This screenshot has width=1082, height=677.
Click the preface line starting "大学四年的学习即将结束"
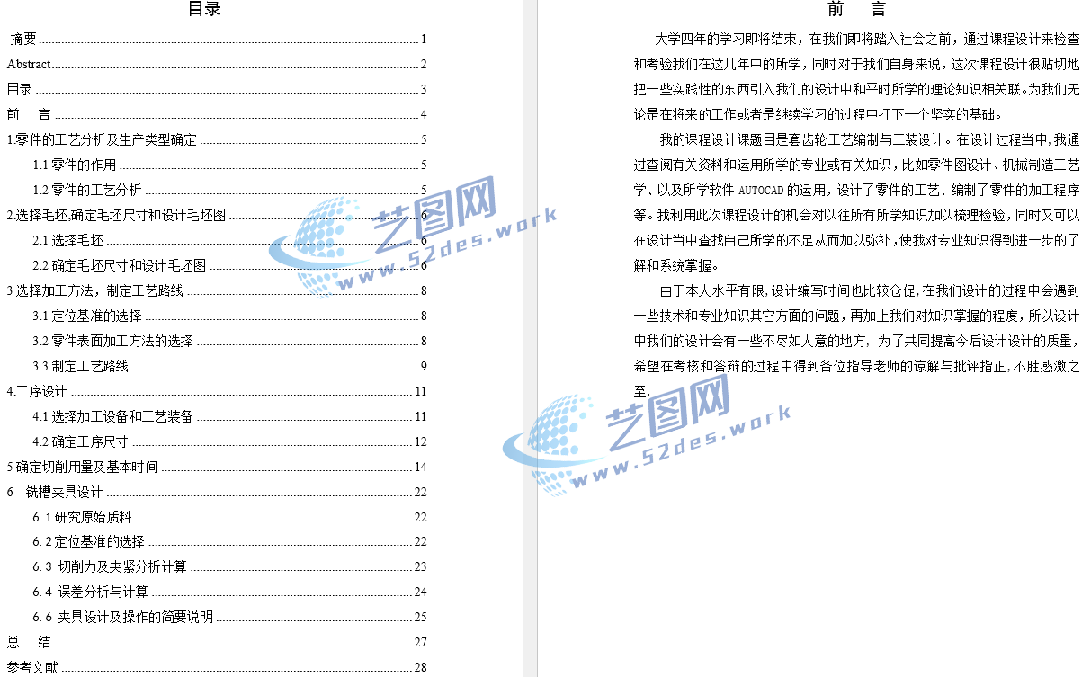coord(867,40)
